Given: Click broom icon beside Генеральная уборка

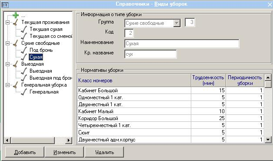Looking at the screenshot, I should click(16, 85).
